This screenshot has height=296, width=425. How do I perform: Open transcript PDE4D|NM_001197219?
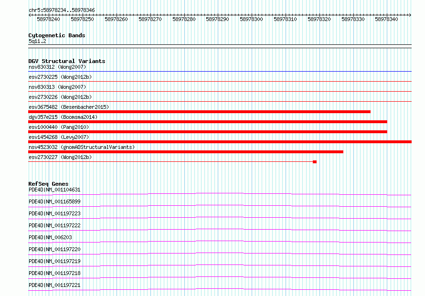pos(54,261)
